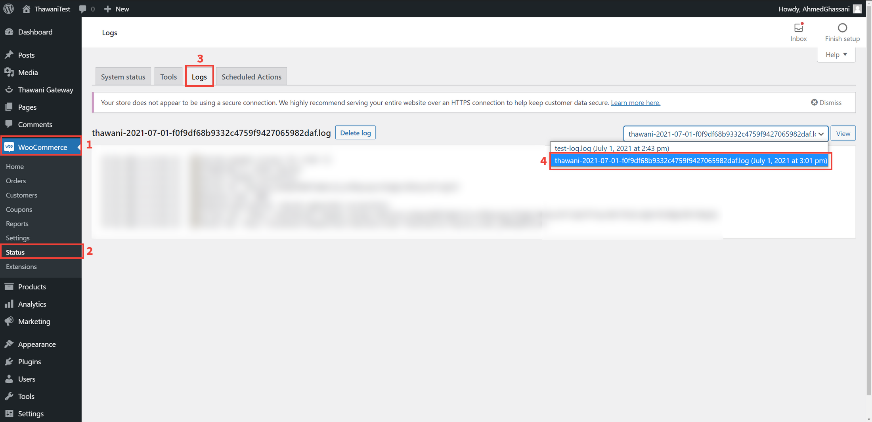Click the Delete log button
The width and height of the screenshot is (872, 422).
[x=355, y=133]
